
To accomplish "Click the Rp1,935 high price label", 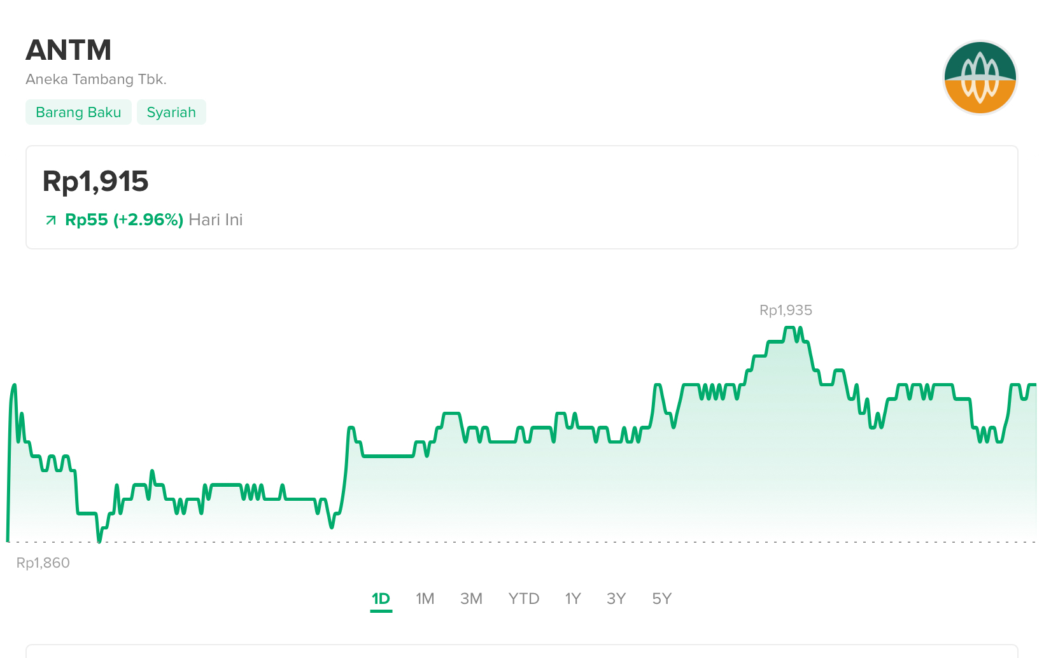I will [x=786, y=311].
